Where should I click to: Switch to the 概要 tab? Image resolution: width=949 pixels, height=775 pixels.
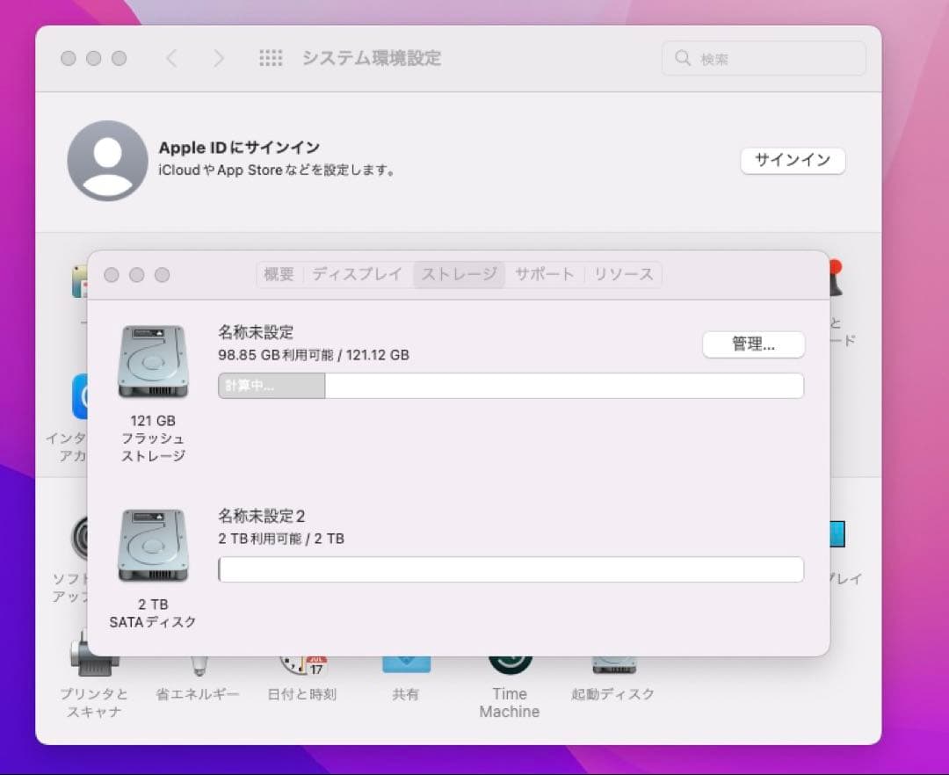[x=279, y=274]
